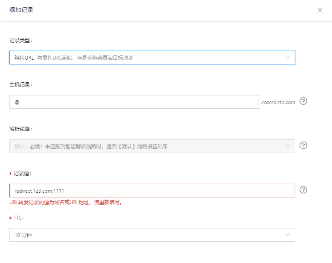Click the 记录值 label
Viewport: 332px width, 263px height.
[x=22, y=173]
